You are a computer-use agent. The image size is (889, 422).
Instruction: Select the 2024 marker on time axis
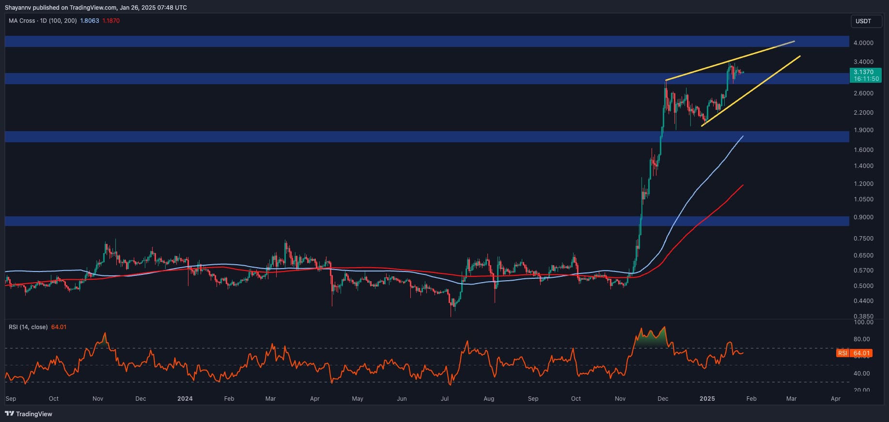click(185, 399)
